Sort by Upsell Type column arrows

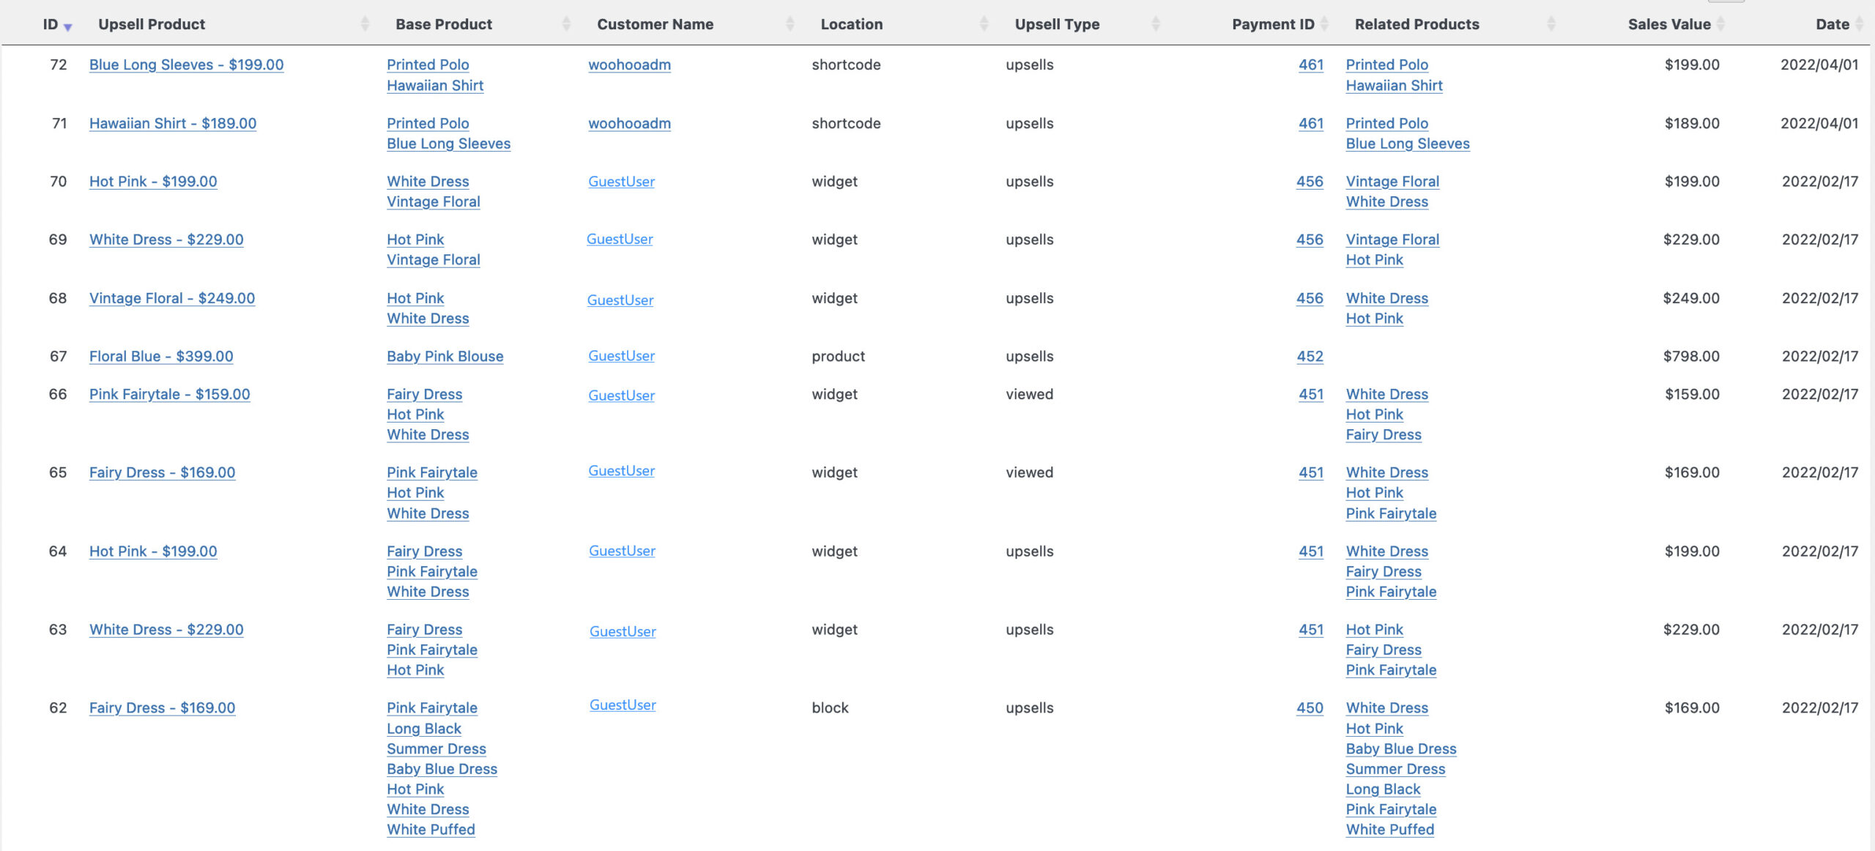point(1156,24)
